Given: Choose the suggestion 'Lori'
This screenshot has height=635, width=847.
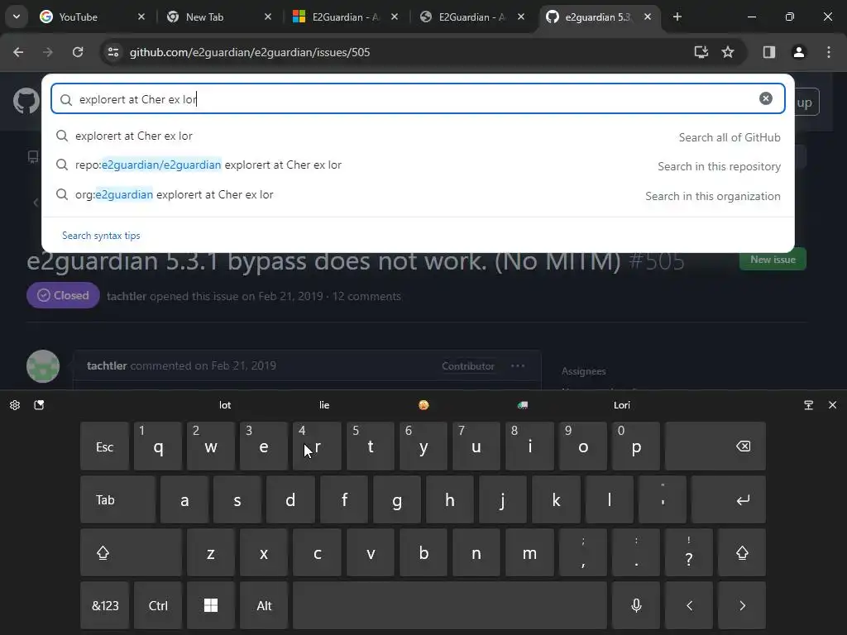Looking at the screenshot, I should coord(622,405).
